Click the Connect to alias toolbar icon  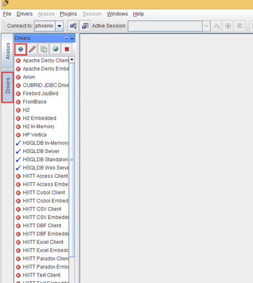pos(73,26)
